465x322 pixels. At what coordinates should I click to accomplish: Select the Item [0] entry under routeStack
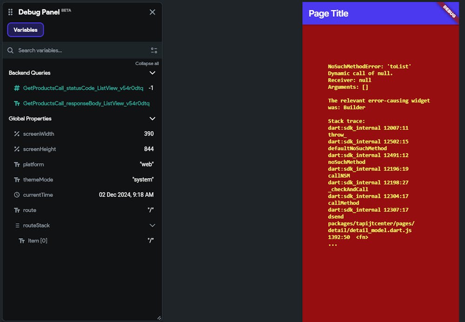(82, 241)
